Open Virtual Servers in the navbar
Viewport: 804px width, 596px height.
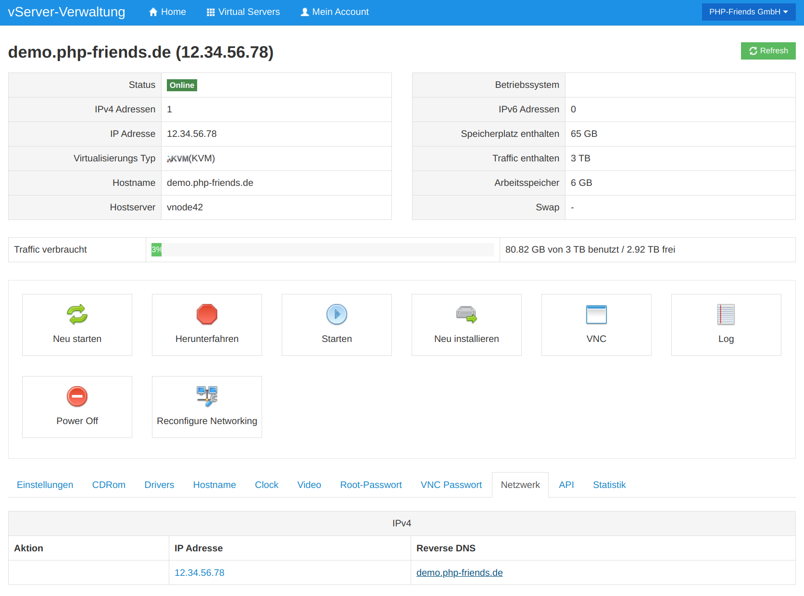[x=243, y=12]
